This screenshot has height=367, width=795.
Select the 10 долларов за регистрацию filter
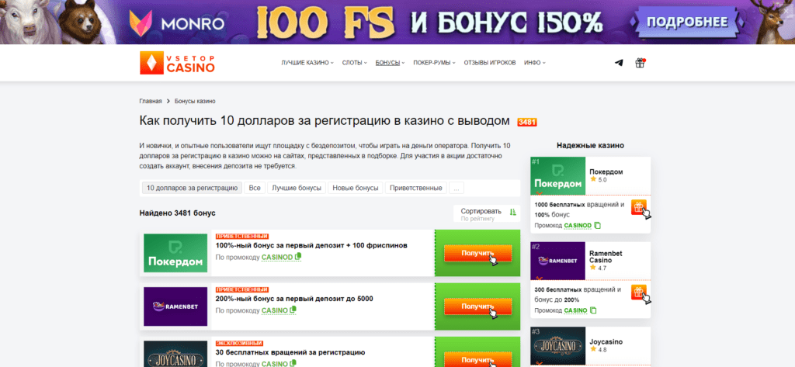(192, 188)
